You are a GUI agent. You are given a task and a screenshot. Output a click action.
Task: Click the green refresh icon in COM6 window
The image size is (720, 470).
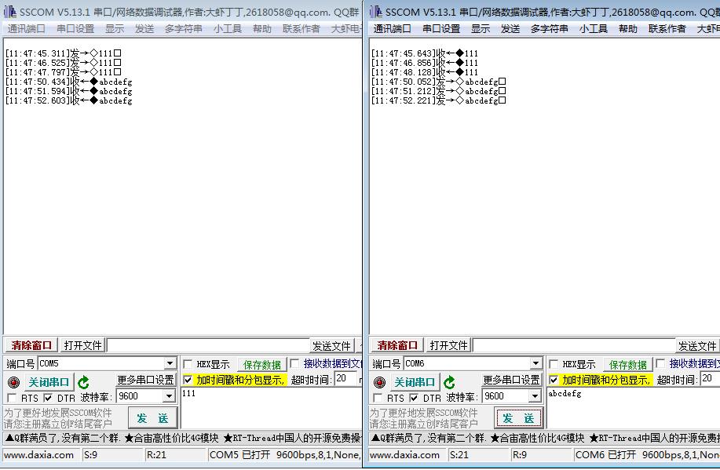(450, 382)
